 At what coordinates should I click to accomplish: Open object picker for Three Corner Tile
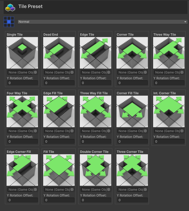click(145, 189)
